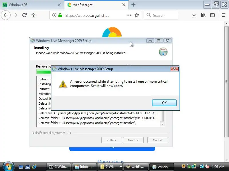Open the browser home page
The width and height of the screenshot is (229, 171).
point(33,15)
